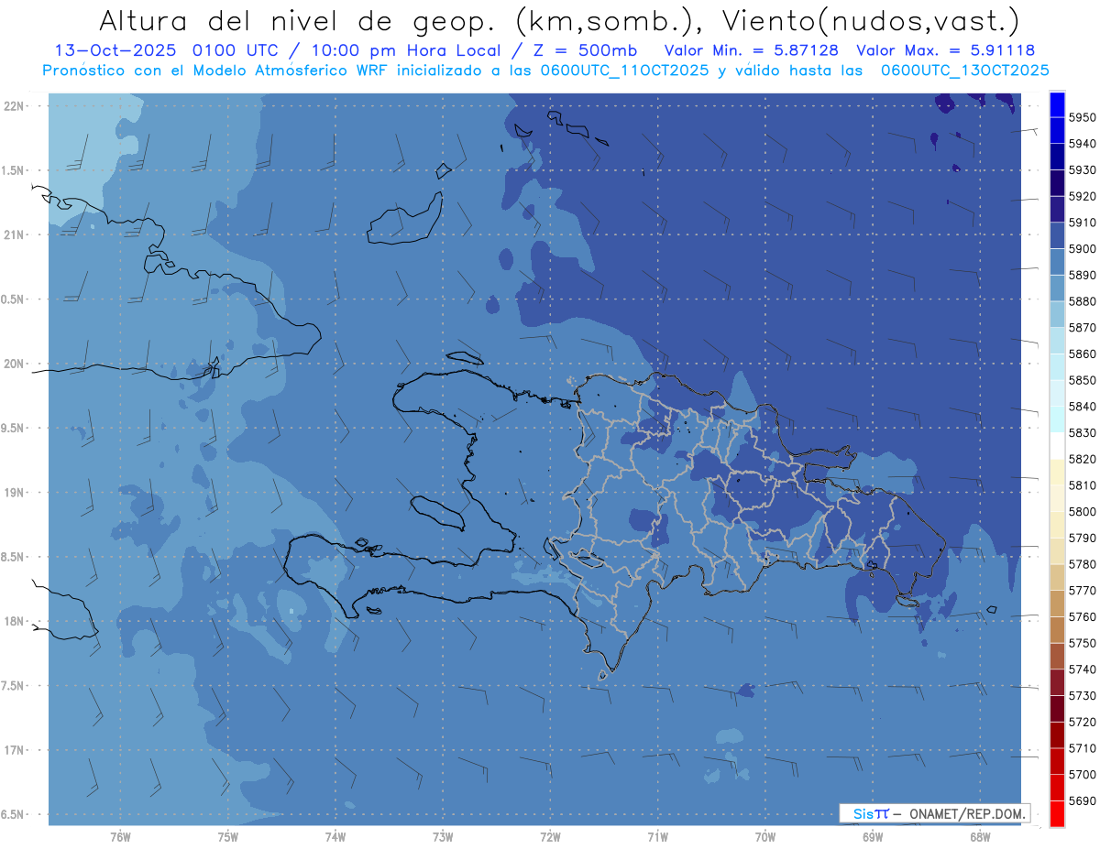Select colorbar swatch between 5900 and 5910
This screenshot has width=1100, height=849.
[1056, 235]
